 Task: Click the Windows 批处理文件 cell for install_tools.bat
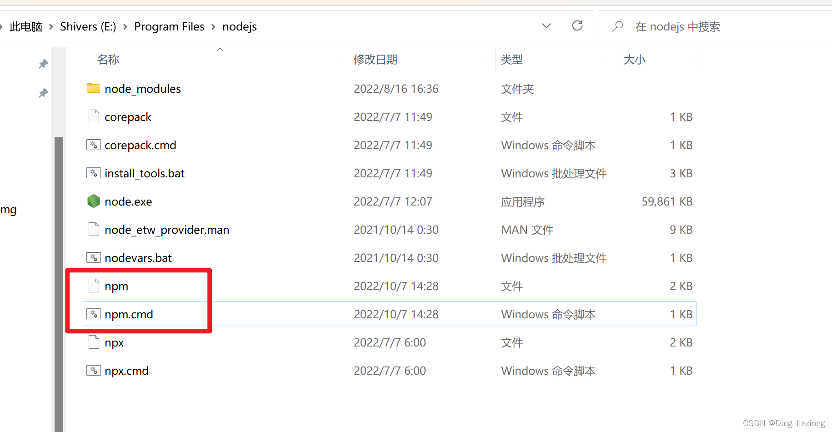click(x=554, y=173)
